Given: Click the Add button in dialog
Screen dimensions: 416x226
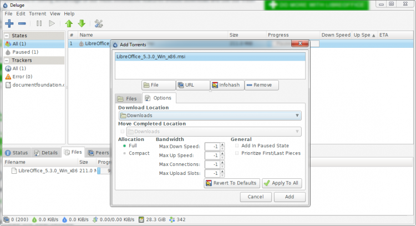Looking at the screenshot, I should tap(290, 197).
